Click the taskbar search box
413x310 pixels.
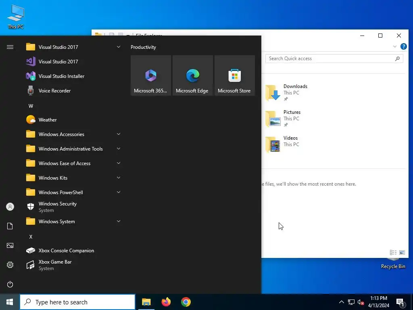[x=77, y=302]
